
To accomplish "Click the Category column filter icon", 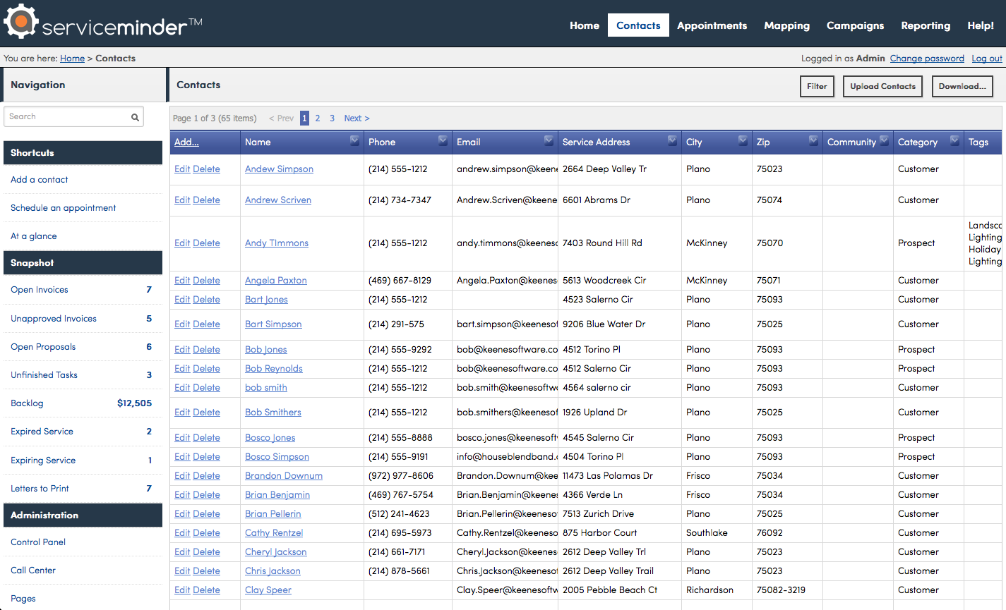I will (x=954, y=141).
